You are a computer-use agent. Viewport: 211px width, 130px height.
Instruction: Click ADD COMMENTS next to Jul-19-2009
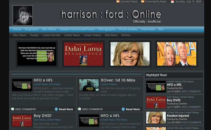(x=191, y=92)
